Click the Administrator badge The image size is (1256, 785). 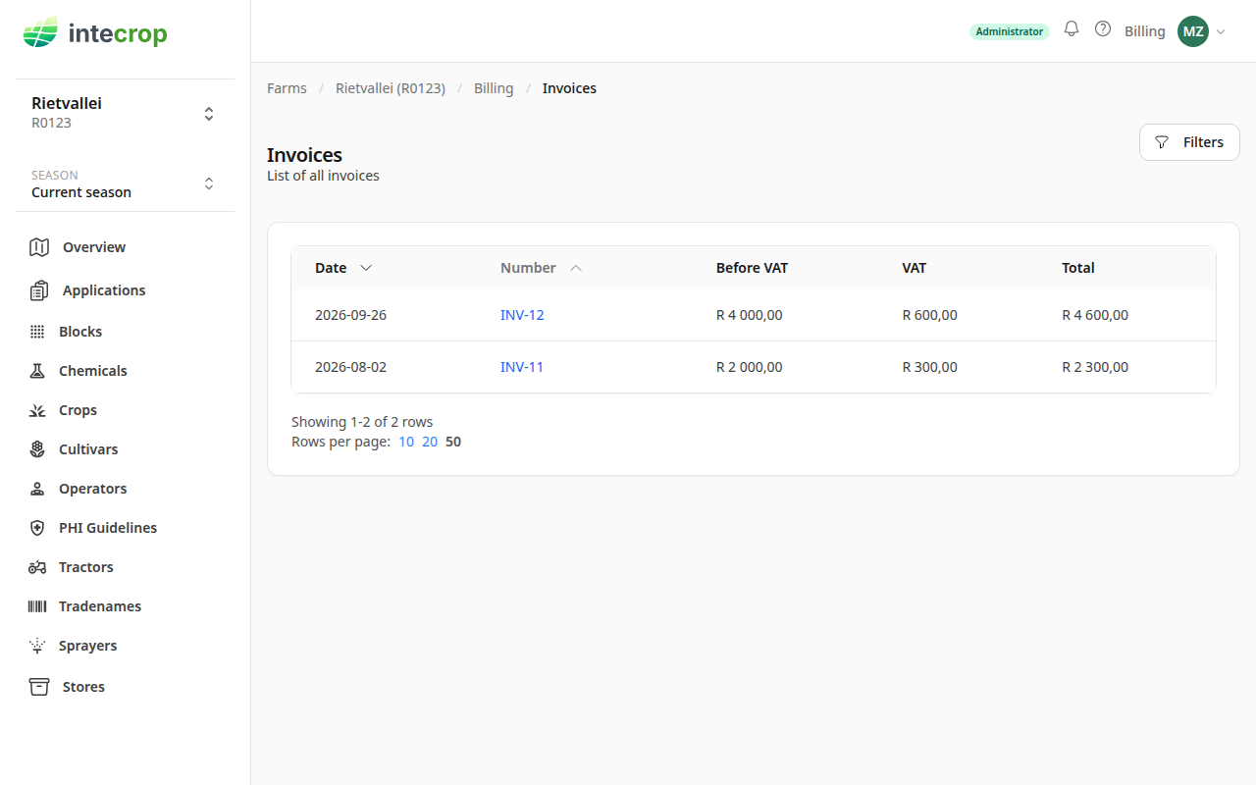(x=1010, y=31)
